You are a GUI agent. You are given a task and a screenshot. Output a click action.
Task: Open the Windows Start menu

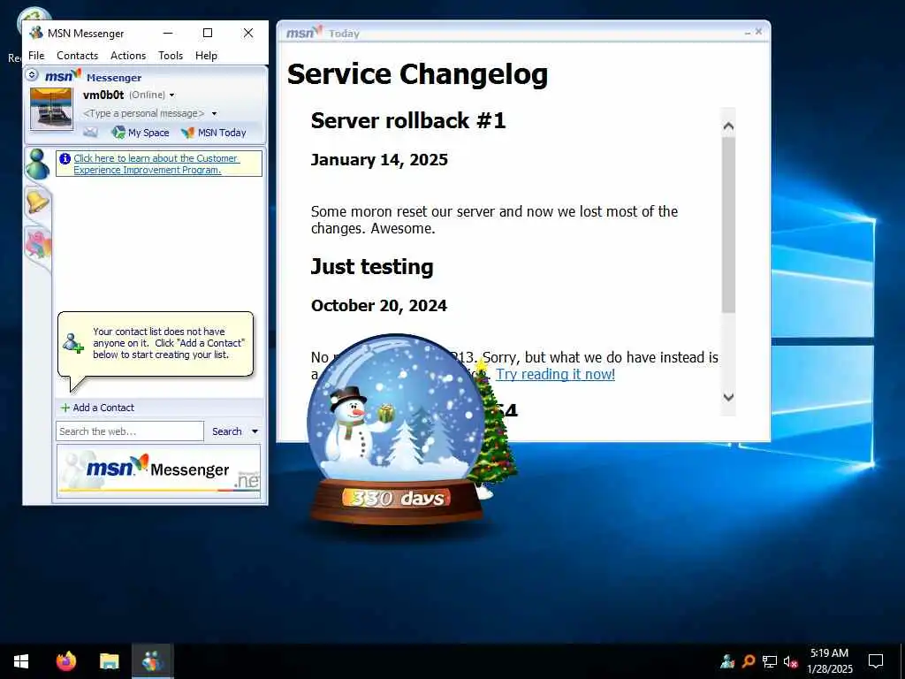pyautogui.click(x=21, y=661)
